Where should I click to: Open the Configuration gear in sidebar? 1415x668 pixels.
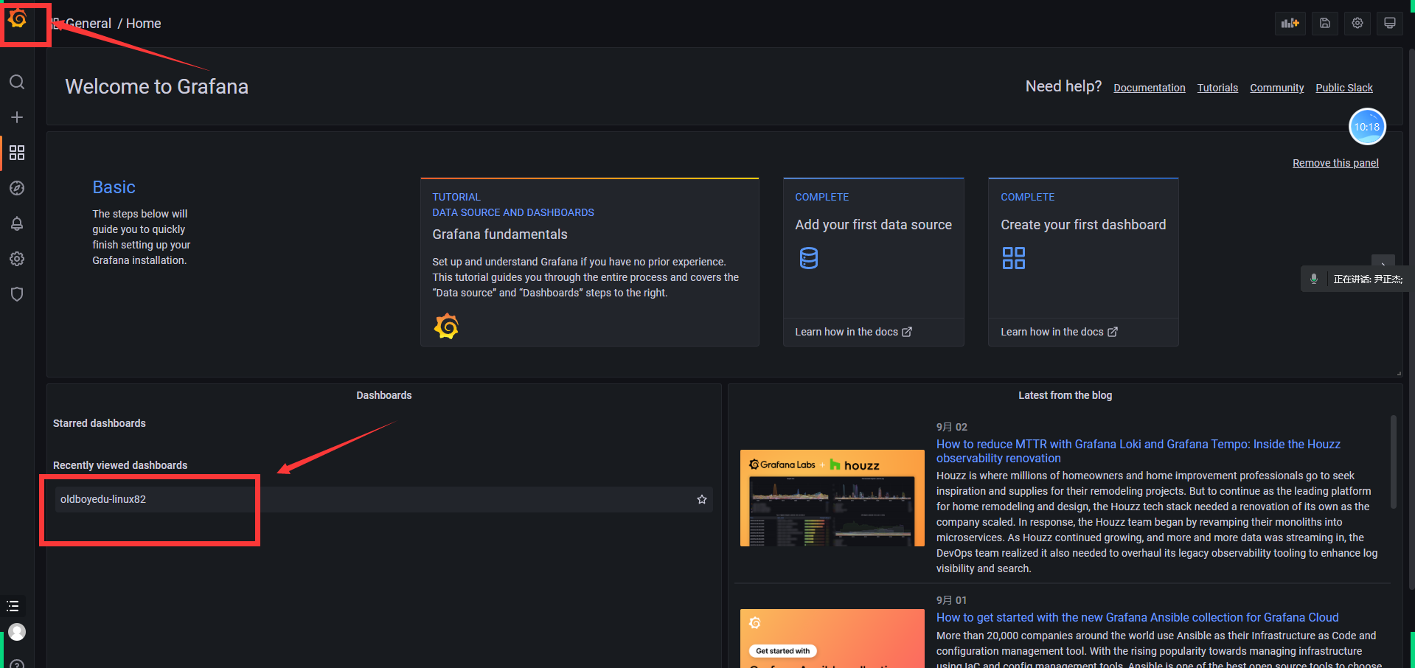coord(17,259)
